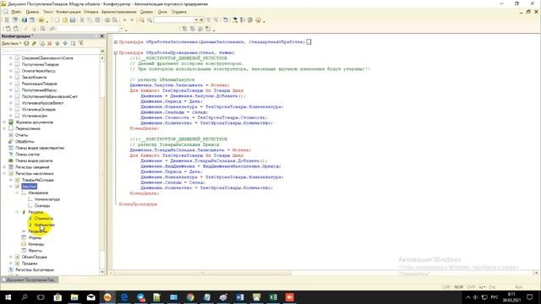Open Google Chrome from the taskbar

pos(190,297)
